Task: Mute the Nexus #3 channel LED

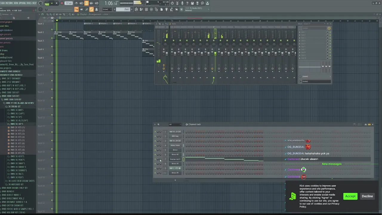Action: tap(155, 164)
